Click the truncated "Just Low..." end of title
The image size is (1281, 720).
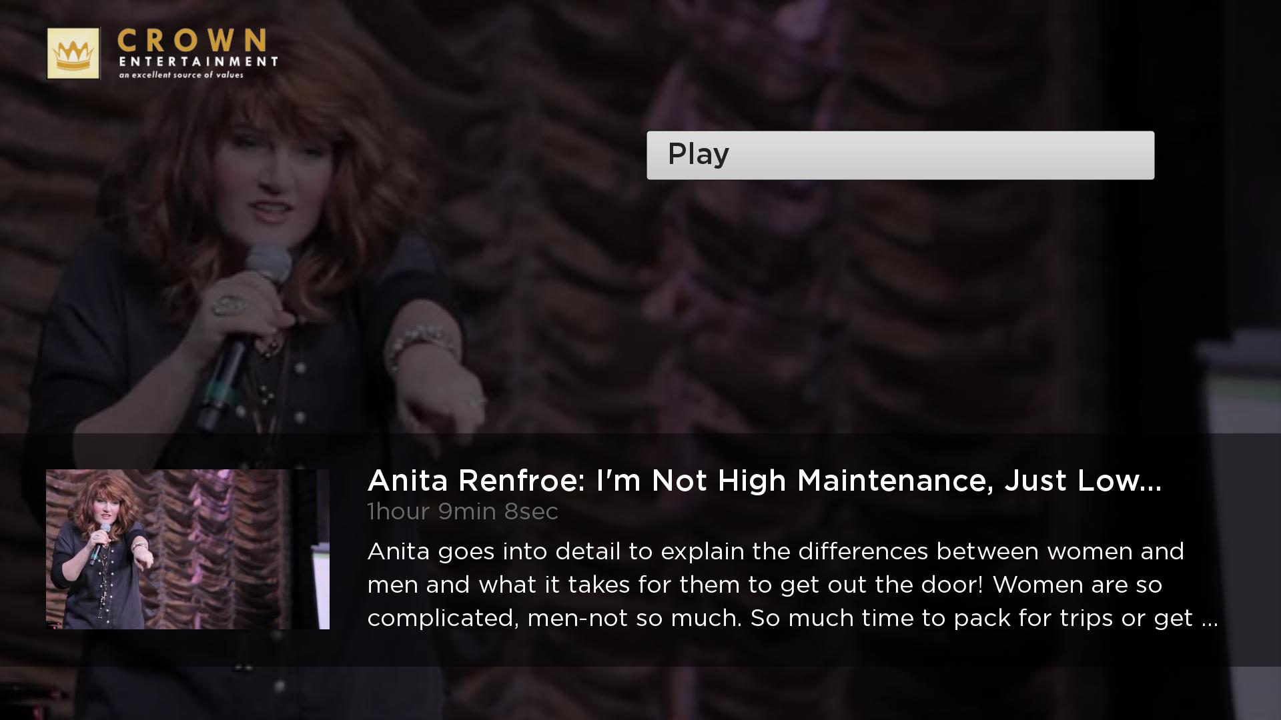click(x=1083, y=481)
